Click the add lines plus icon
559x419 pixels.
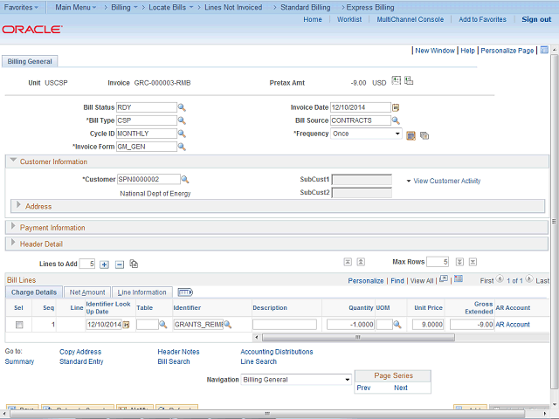pos(105,264)
